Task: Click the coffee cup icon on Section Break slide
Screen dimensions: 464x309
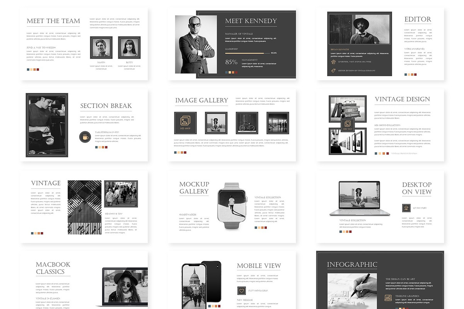Action: click(x=85, y=136)
